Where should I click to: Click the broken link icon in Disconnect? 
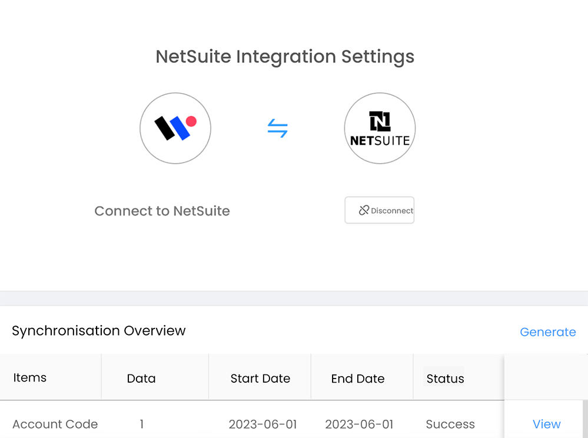coord(364,210)
